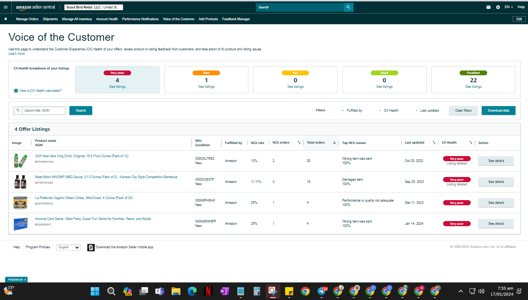Click Download data
The image size is (528, 300).
tap(499, 111)
